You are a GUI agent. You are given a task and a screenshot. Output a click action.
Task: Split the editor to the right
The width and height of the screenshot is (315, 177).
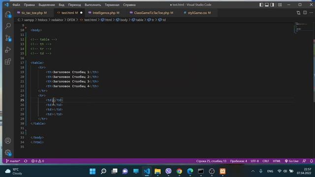click(305, 13)
